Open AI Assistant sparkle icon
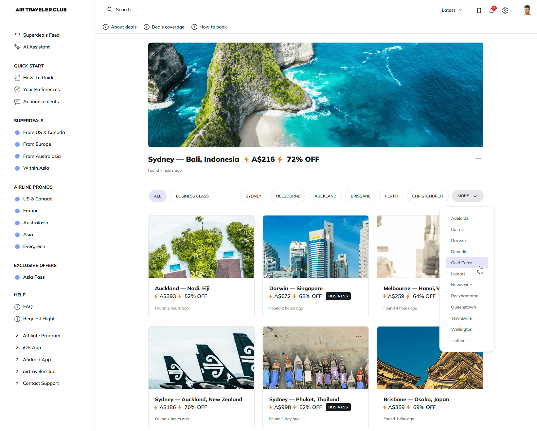Viewport: 537px width, 431px height. click(17, 47)
